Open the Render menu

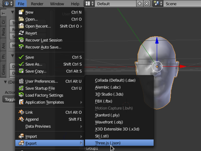click(37, 4)
